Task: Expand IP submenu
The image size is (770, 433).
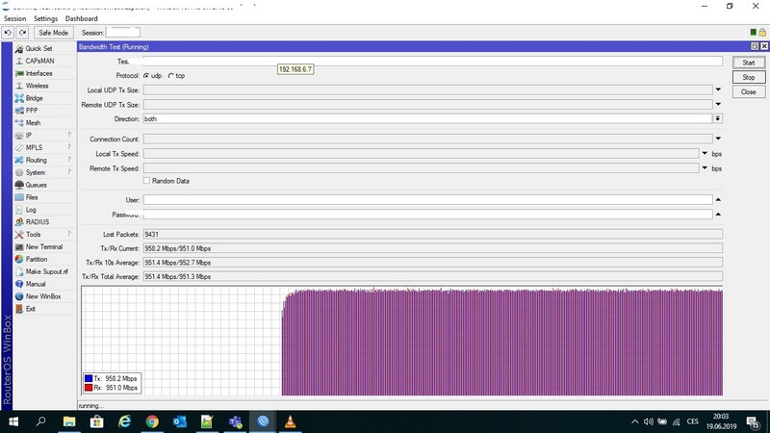Action: pyautogui.click(x=69, y=135)
